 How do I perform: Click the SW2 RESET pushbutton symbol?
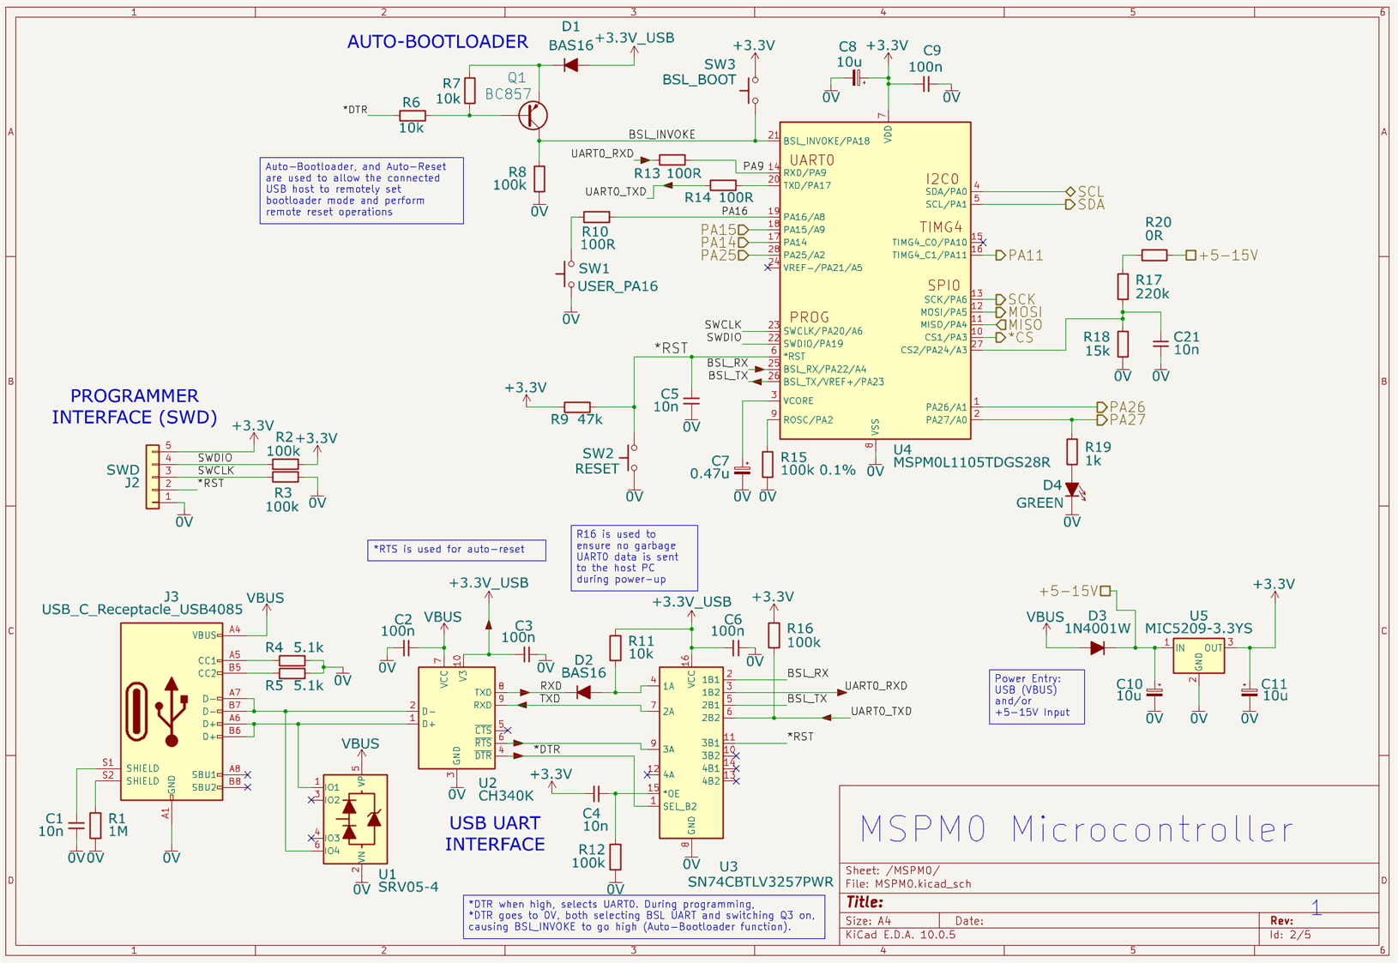point(632,460)
